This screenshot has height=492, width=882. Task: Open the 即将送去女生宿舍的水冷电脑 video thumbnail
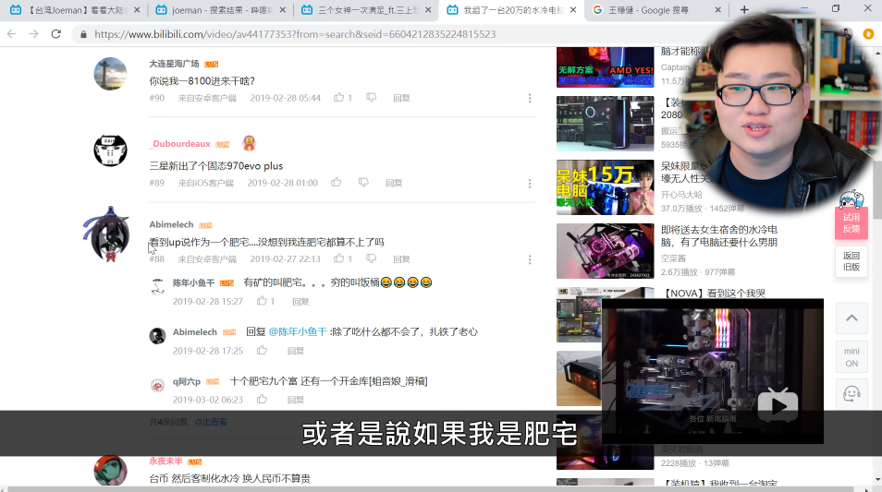(x=605, y=250)
